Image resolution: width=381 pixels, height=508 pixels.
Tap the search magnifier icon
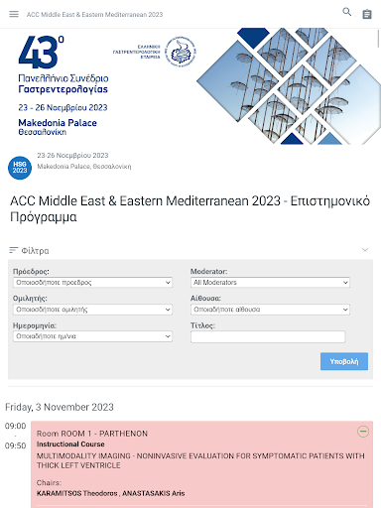346,12
